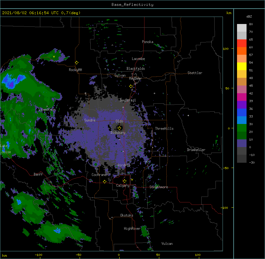Viewport: 265px width, 259px height.
Task: Click the magenta 39–42 dBZ legend swatch
Action: (x=242, y=97)
